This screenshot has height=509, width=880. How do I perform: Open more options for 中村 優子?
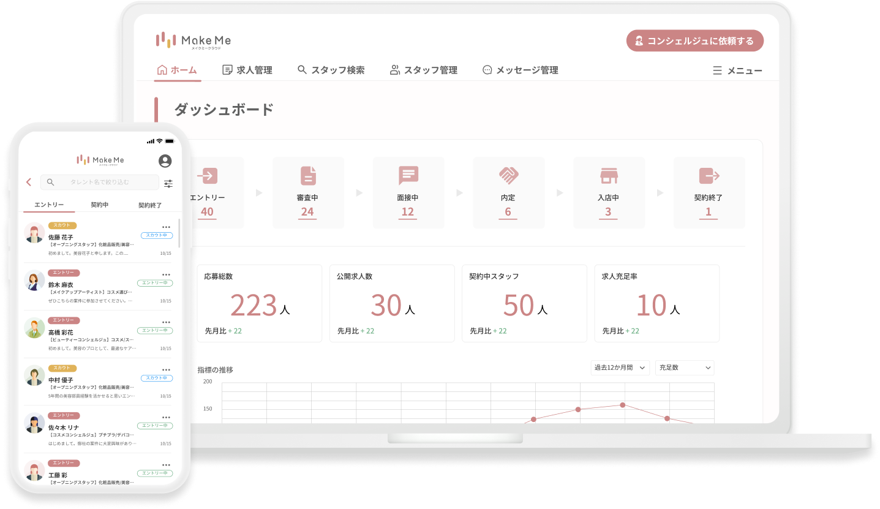coord(166,370)
